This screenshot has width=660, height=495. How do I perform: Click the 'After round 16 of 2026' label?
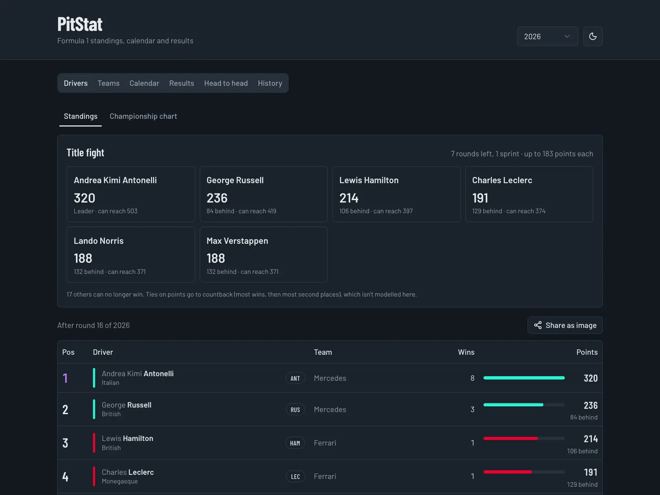(x=94, y=325)
